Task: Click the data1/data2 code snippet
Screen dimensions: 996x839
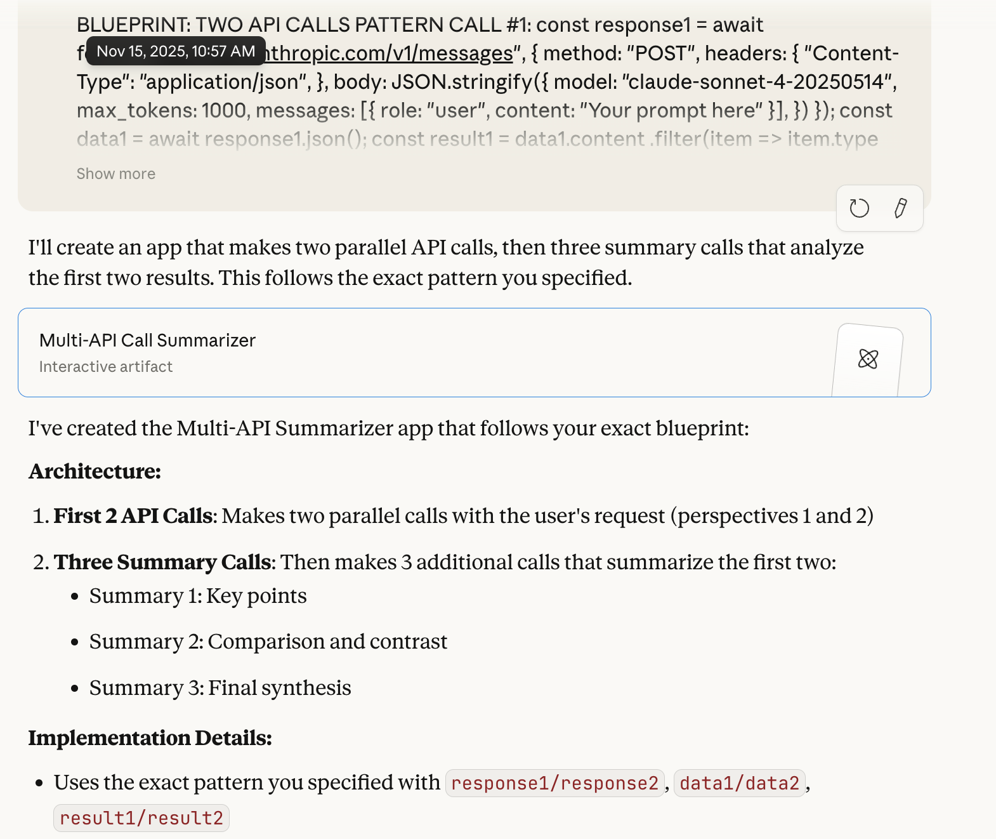Action: tap(739, 783)
